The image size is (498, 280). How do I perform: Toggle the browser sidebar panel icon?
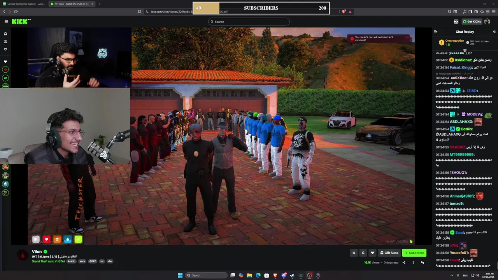[x=470, y=12]
